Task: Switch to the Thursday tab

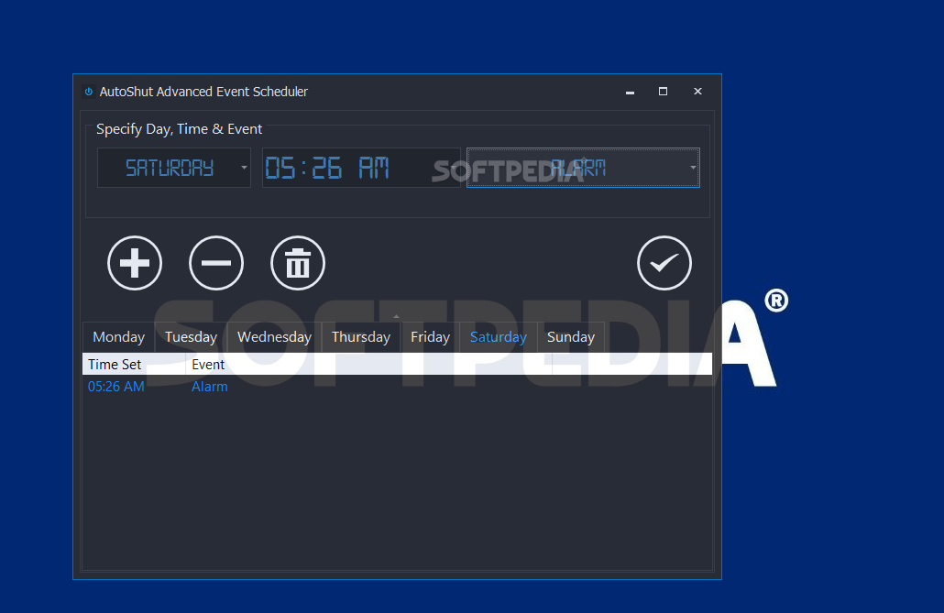Action: [360, 337]
